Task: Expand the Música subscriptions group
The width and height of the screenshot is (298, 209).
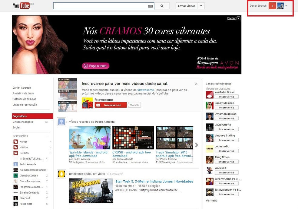Action: (50, 147)
